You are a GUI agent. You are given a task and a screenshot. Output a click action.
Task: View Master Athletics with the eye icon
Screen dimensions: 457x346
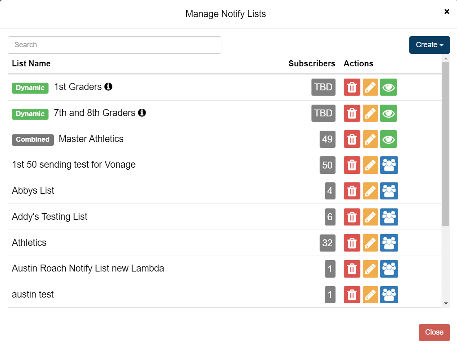pyautogui.click(x=389, y=139)
